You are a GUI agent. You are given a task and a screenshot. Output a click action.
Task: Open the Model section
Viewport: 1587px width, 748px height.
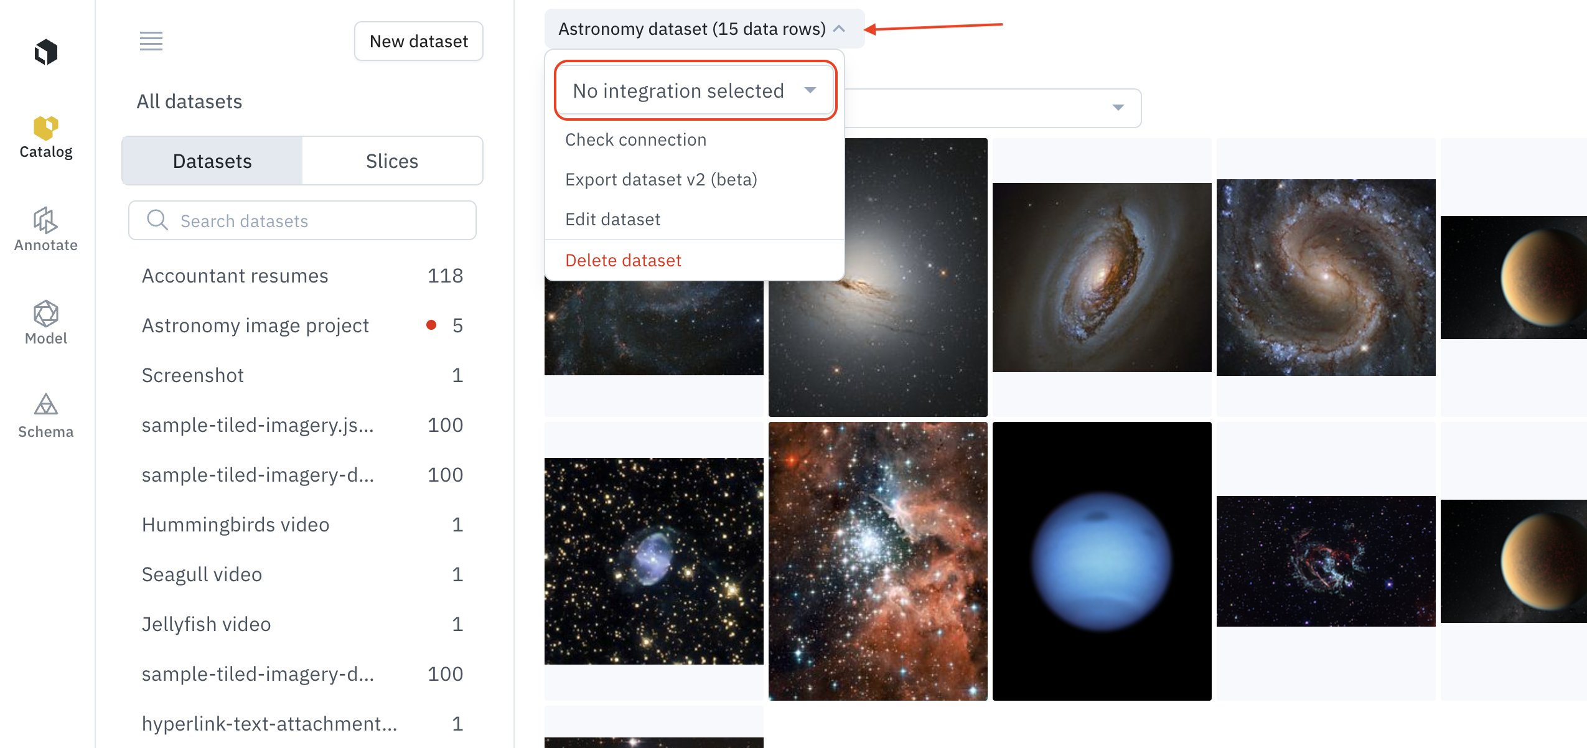pyautogui.click(x=46, y=323)
